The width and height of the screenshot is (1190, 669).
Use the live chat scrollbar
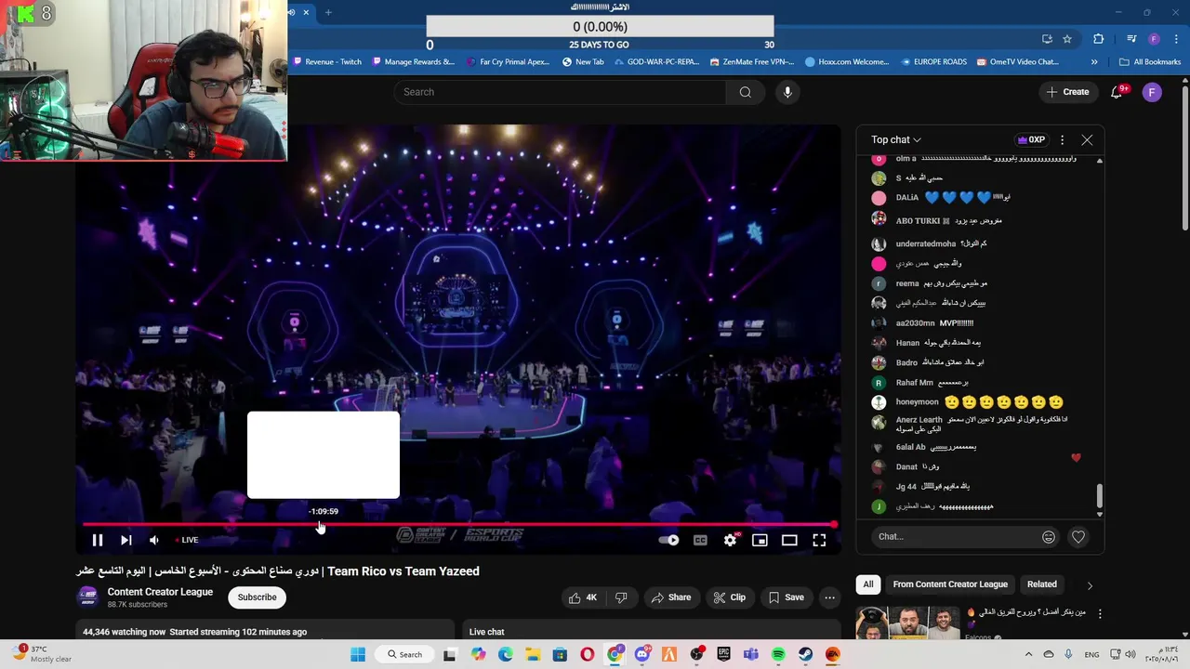point(1100,497)
